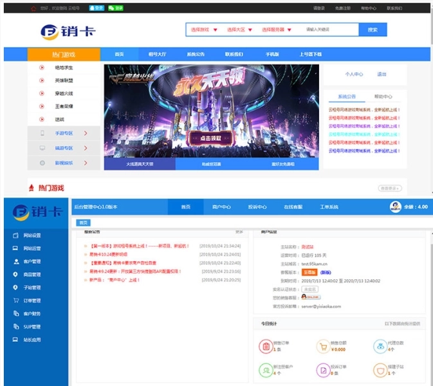Click the 订单管理 cart icon
This screenshot has width=433, height=386.
(x=16, y=300)
